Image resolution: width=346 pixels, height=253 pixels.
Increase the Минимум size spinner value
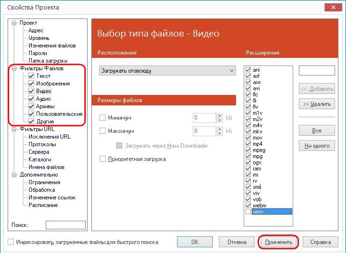[x=219, y=115]
